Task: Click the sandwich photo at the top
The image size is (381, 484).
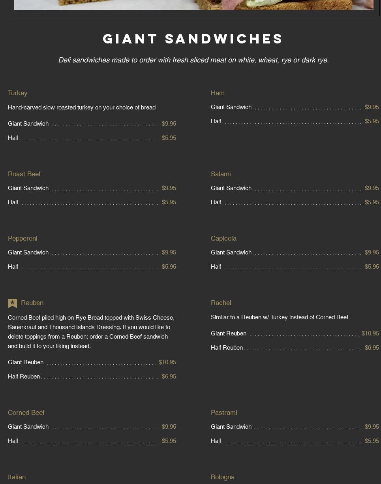Action: [x=194, y=5]
